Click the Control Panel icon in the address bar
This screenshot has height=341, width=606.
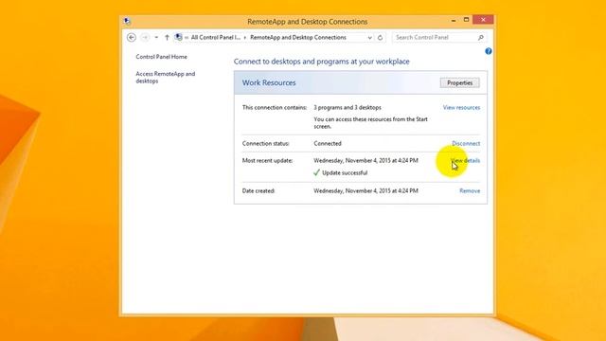[x=178, y=37]
